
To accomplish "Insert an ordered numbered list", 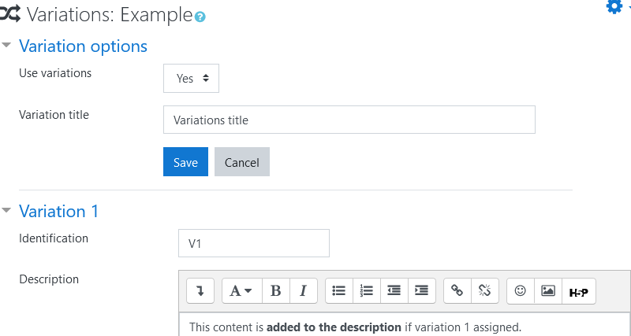I will coord(367,290).
